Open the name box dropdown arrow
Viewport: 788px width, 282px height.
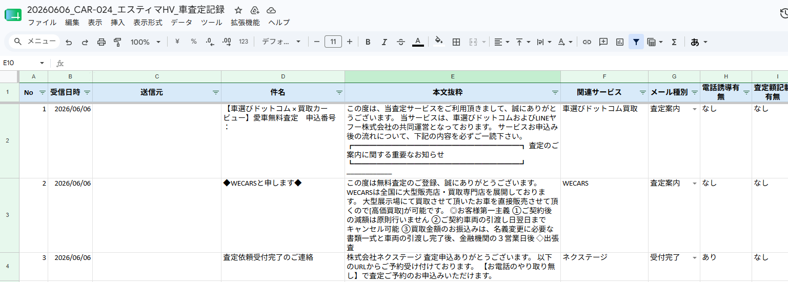tap(42, 63)
